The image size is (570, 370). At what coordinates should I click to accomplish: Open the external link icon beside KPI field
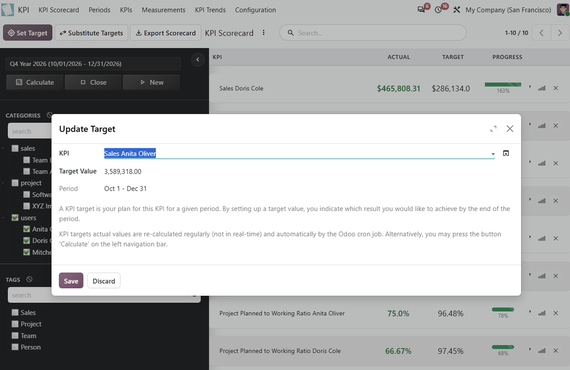click(x=505, y=153)
